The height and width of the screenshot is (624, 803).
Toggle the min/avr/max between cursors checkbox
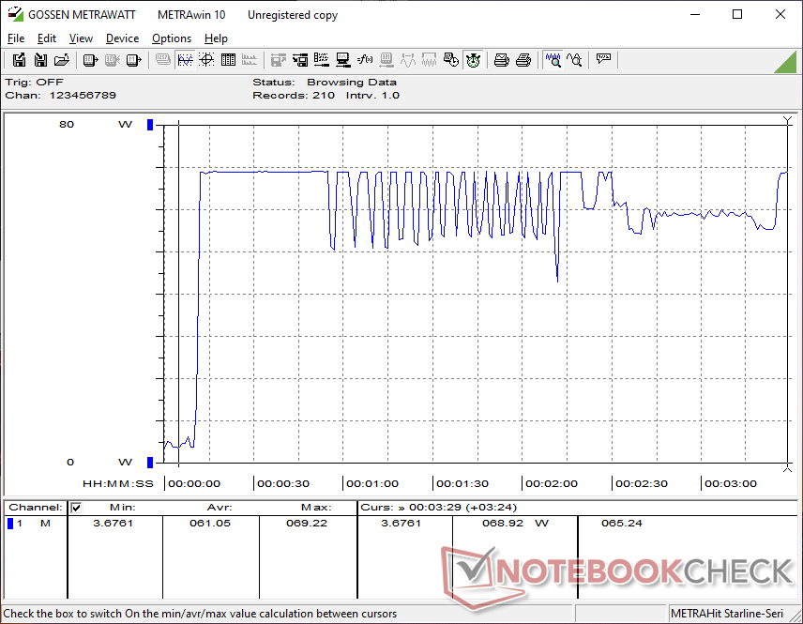click(x=77, y=508)
